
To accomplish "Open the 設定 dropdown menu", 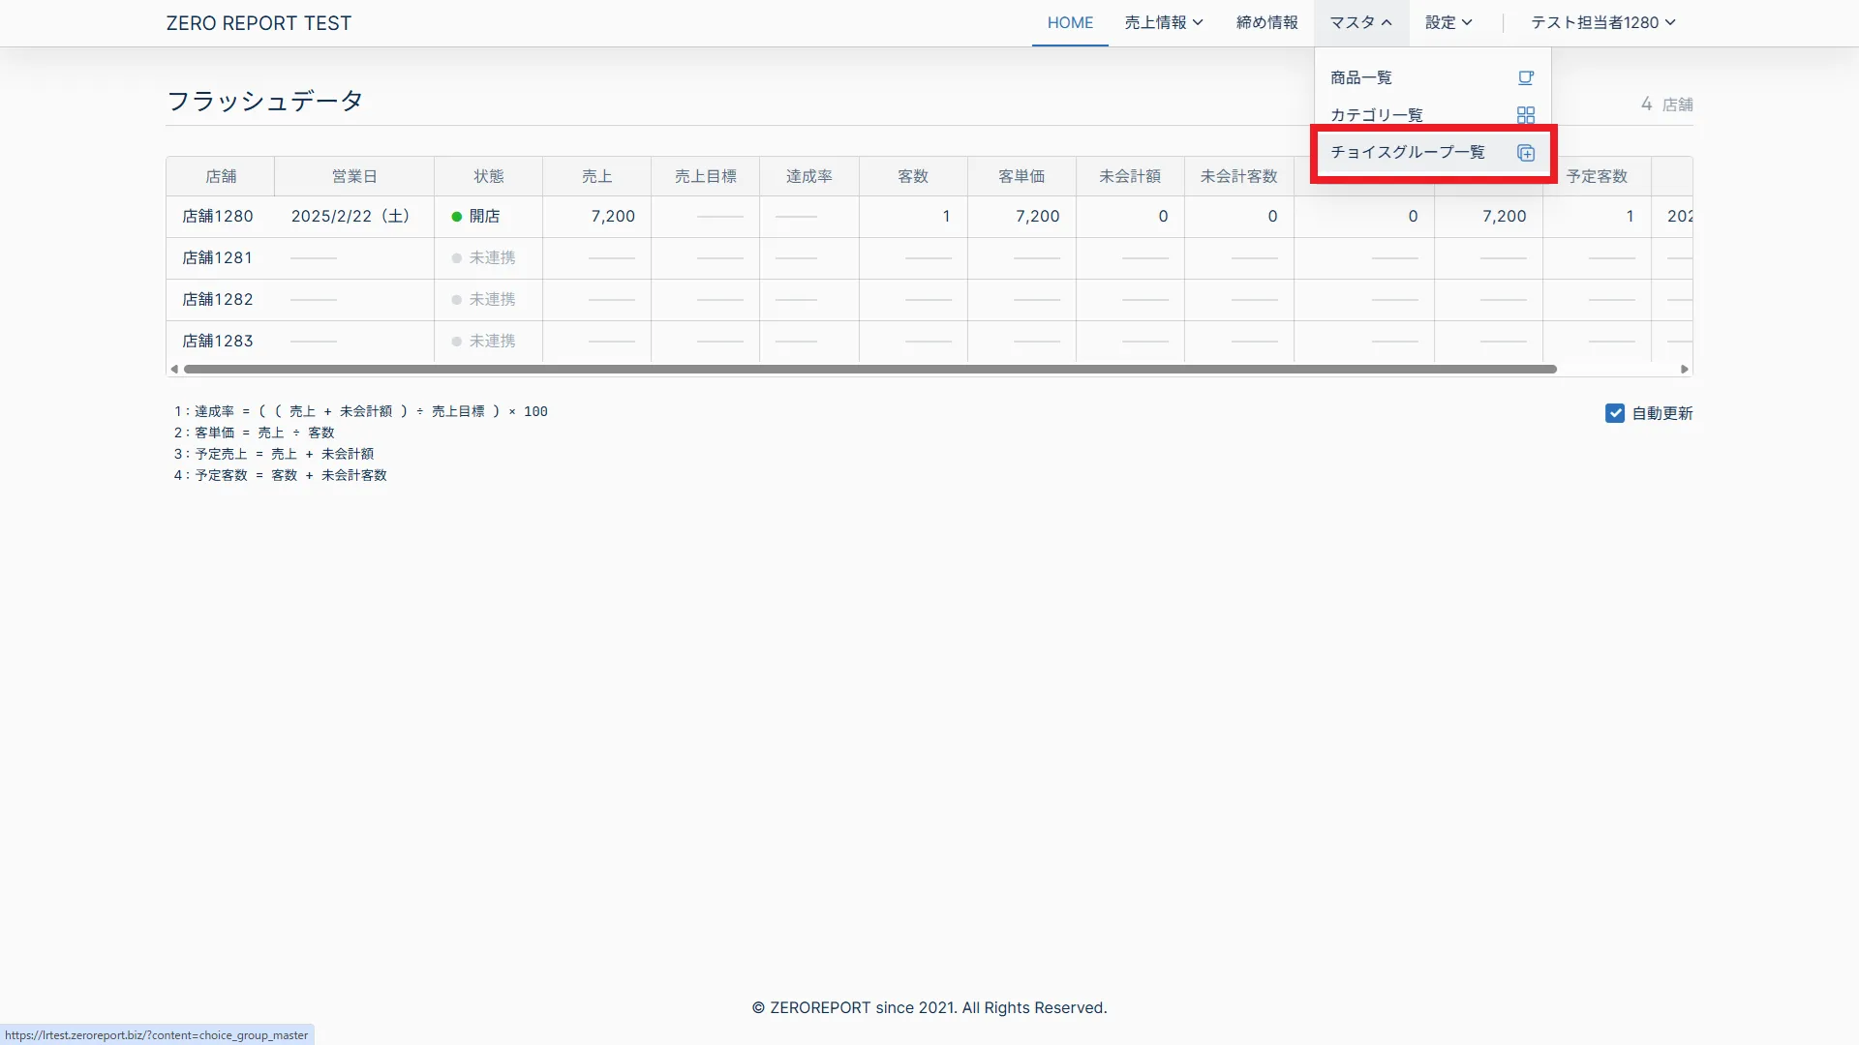I will (1448, 22).
